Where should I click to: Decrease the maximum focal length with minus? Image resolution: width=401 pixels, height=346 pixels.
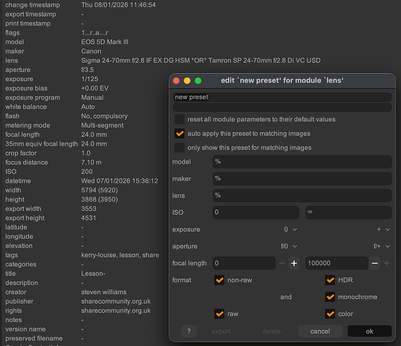point(375,263)
